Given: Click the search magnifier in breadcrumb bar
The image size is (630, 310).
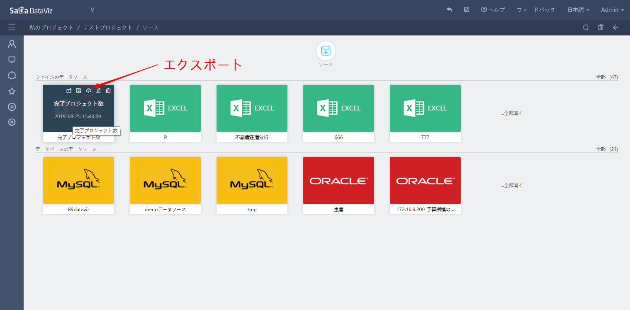Looking at the screenshot, I should point(586,27).
